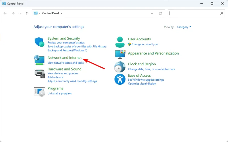Open View network status and tasks
The width and height of the screenshot is (228, 142).
pyautogui.click(x=66, y=63)
